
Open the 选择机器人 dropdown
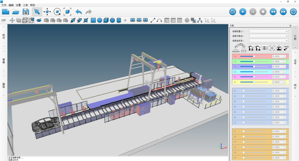[x=269, y=32]
